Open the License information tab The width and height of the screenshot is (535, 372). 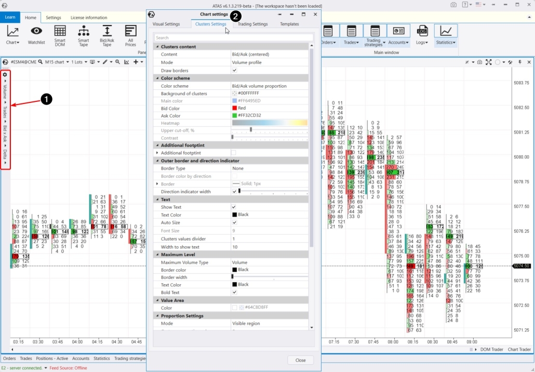(88, 16)
